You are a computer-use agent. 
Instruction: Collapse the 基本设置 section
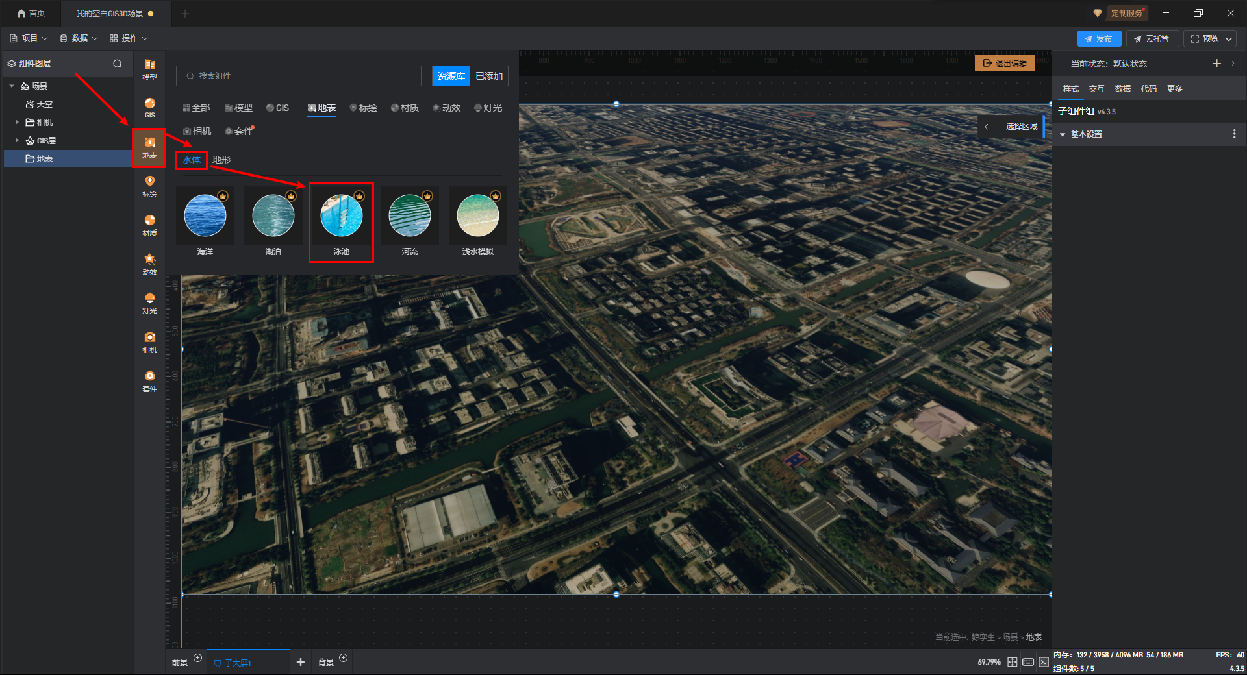point(1063,134)
